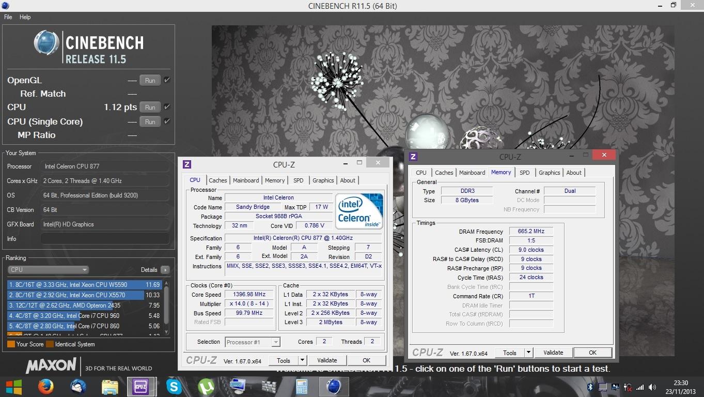The height and width of the screenshot is (397, 704).
Task: Click the Info text field
Action: (x=105, y=239)
